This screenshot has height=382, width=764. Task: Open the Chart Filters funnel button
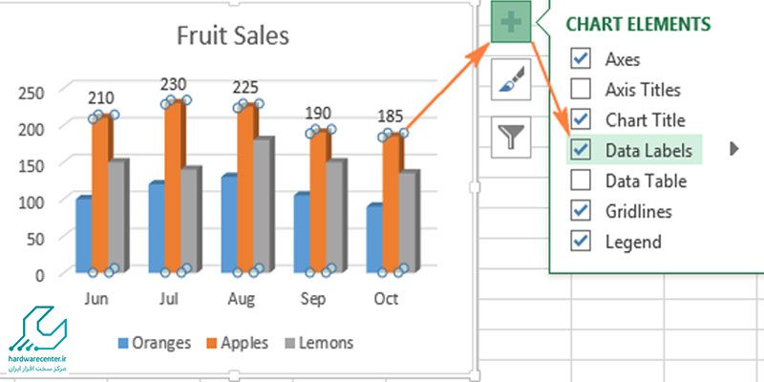coord(511,137)
